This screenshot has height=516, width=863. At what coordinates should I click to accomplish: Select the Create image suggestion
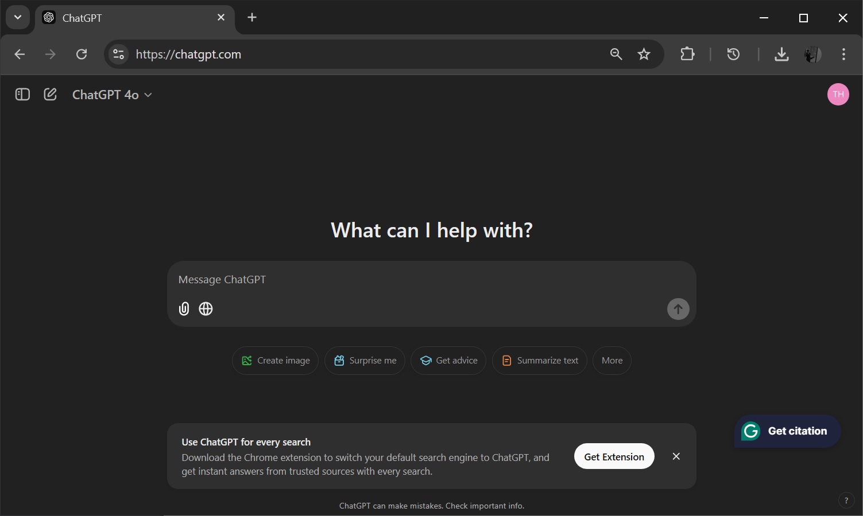click(275, 360)
